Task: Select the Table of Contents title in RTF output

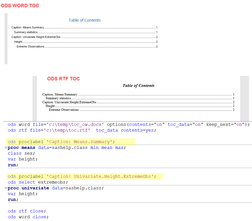Action: [139, 86]
